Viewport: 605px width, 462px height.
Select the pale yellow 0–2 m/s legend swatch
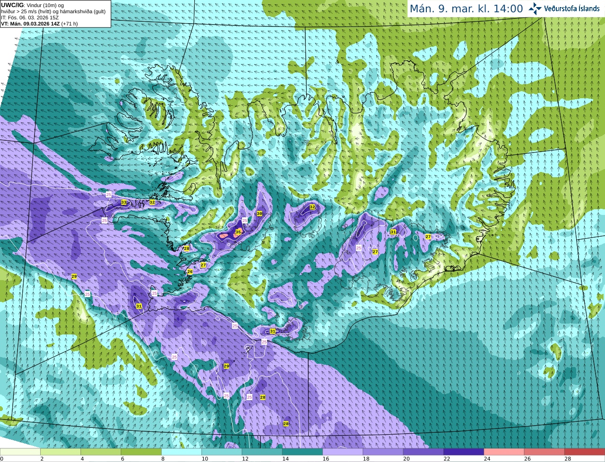point(20,452)
